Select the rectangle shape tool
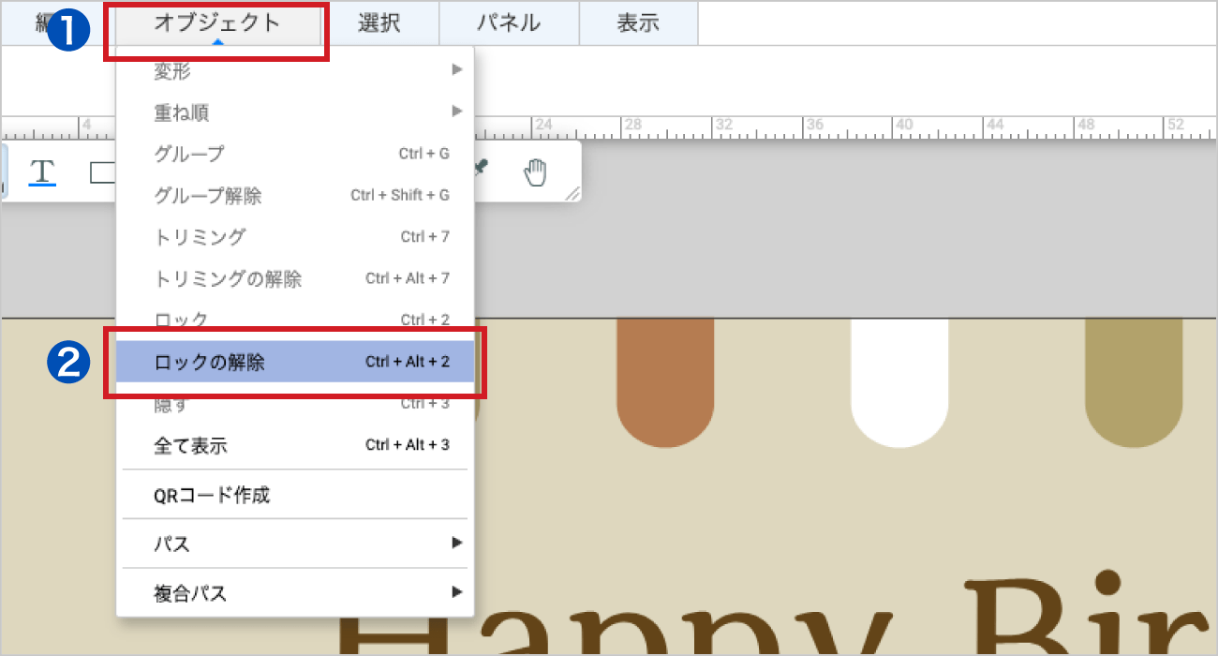Image resolution: width=1218 pixels, height=656 pixels. point(102,172)
